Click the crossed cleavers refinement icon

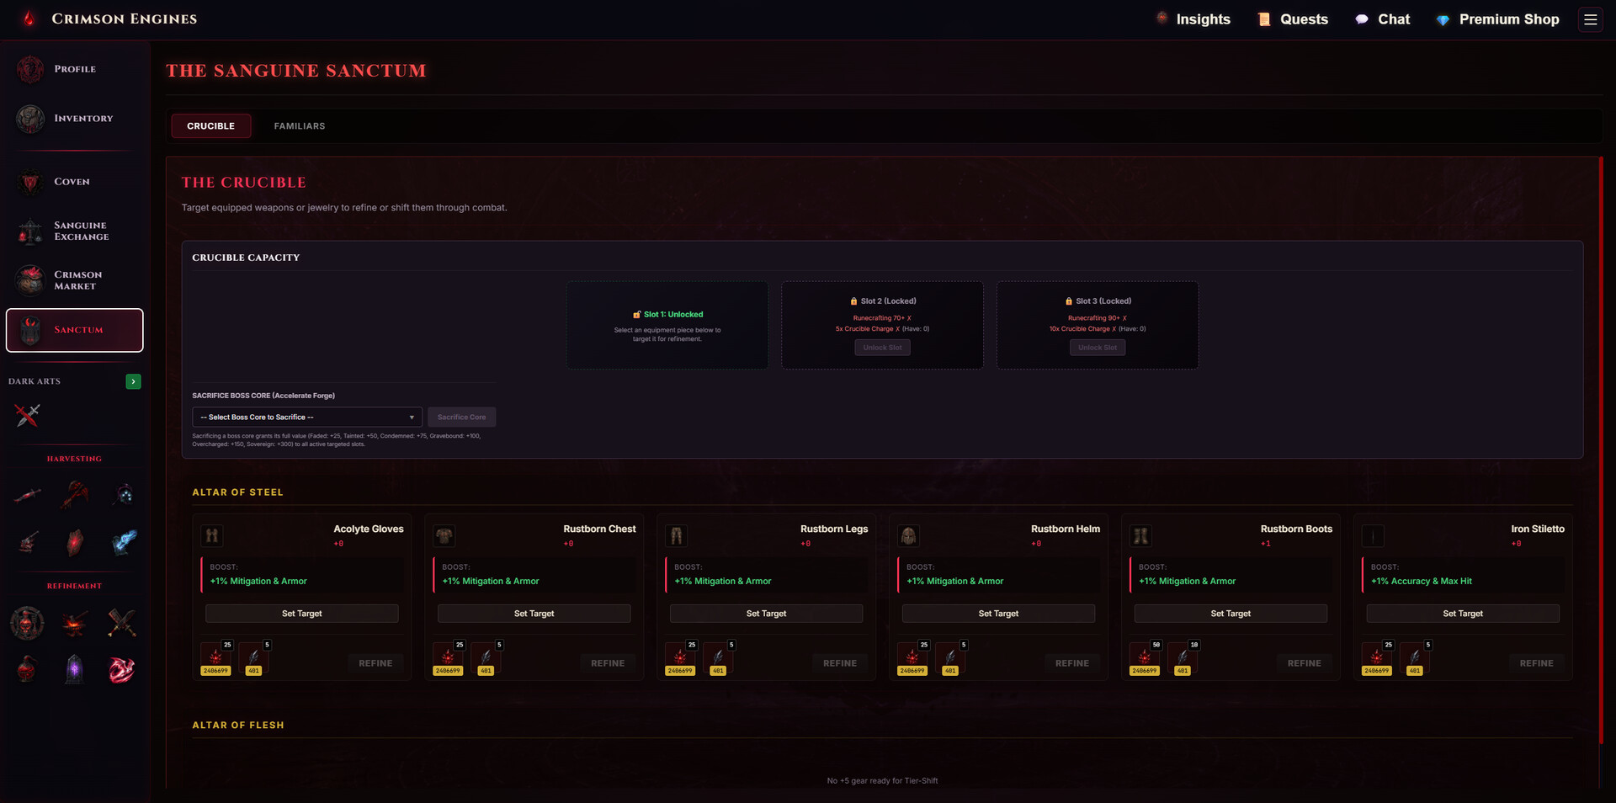[x=123, y=623]
